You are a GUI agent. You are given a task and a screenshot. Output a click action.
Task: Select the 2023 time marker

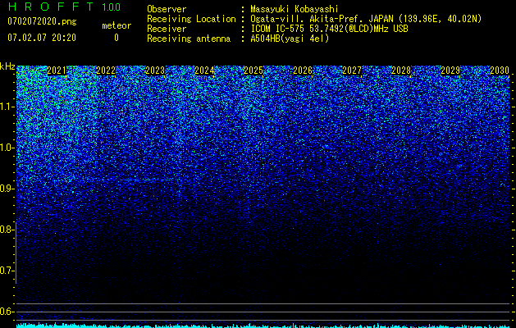(155, 71)
